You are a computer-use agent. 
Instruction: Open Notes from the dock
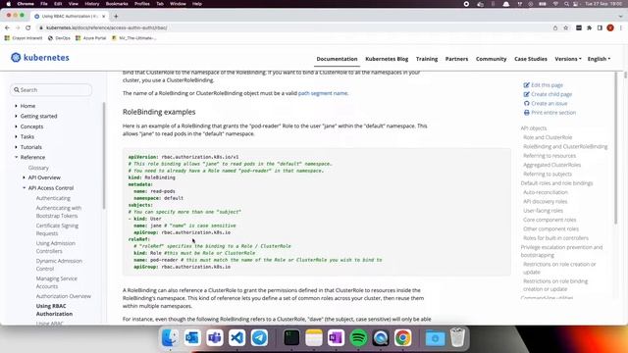314,337
